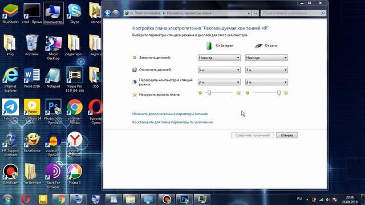The height and width of the screenshot is (205, 365).
Task: Show hidden tray icons arrow
Action: 307,200
